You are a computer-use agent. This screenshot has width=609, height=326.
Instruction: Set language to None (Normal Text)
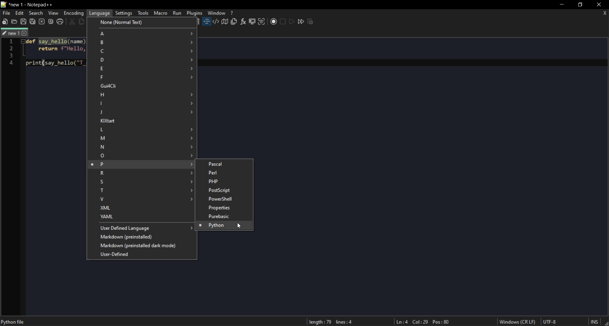(x=121, y=22)
